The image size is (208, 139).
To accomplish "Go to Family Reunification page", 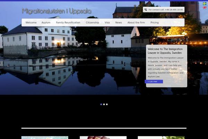I will (68, 23).
